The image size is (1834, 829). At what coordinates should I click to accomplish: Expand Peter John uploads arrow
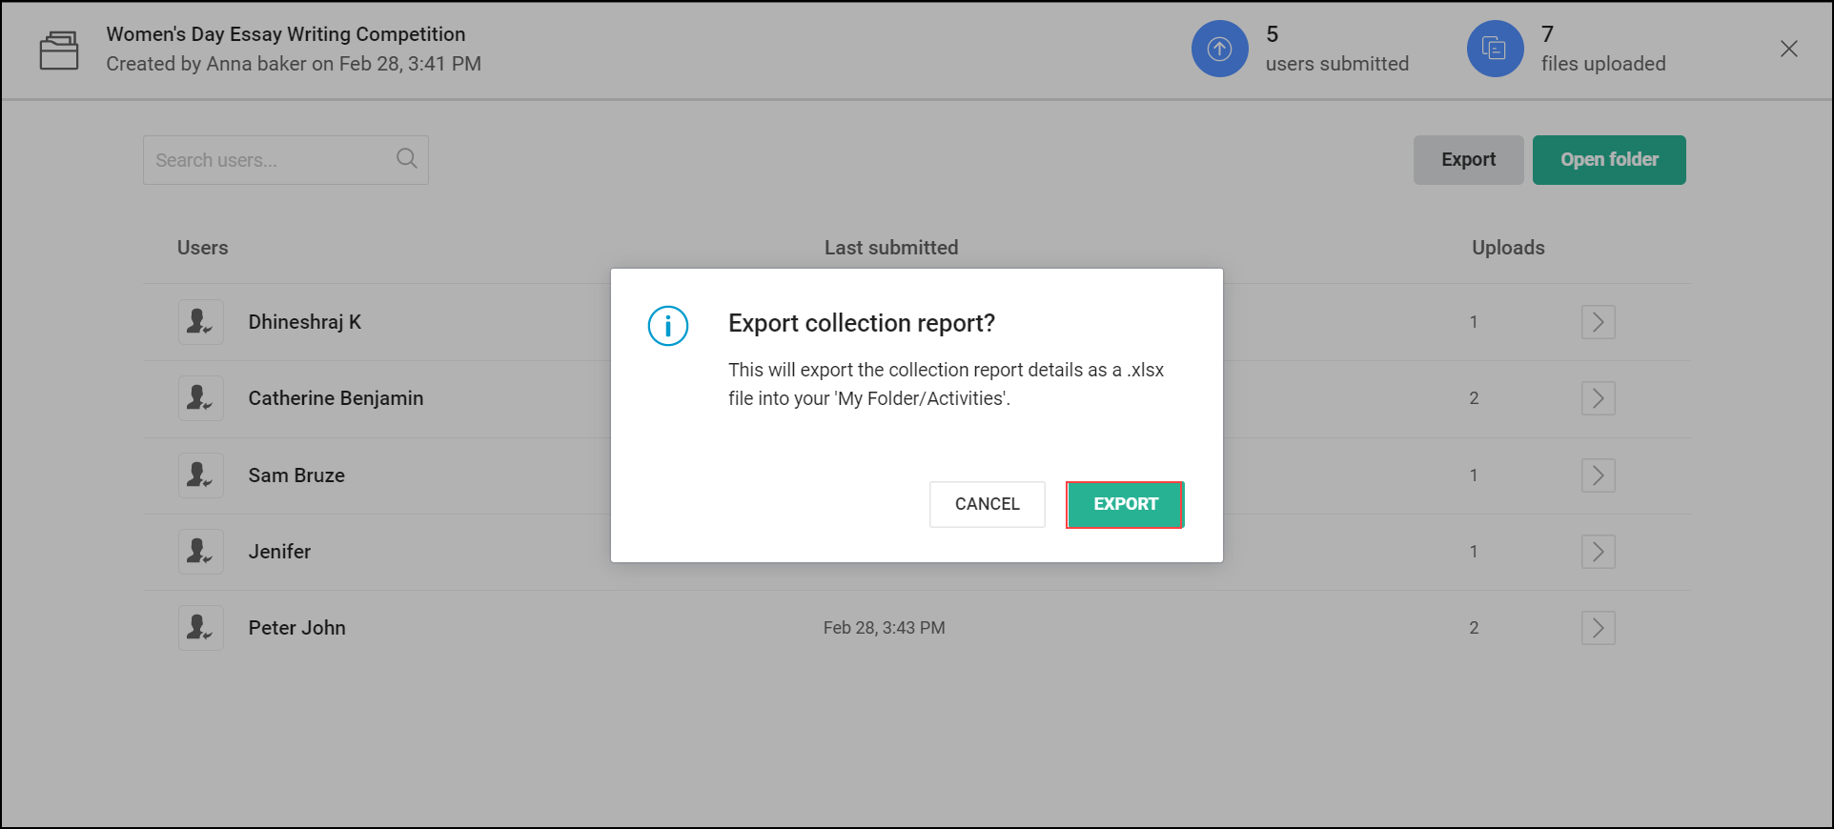point(1599,628)
